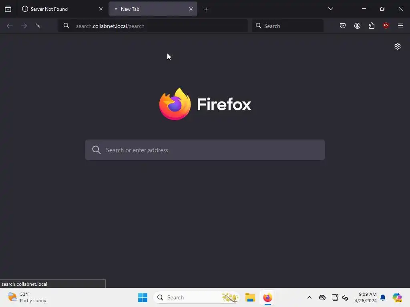The image size is (410, 307).
Task: Open a new tab with plus button
Action: tap(206, 9)
